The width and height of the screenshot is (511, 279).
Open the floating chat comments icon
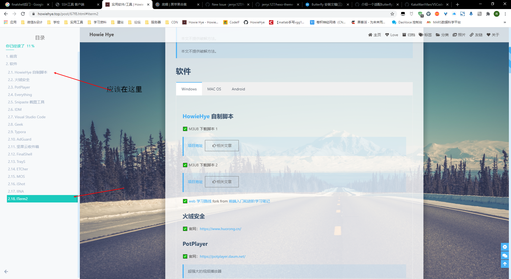tap(505, 255)
